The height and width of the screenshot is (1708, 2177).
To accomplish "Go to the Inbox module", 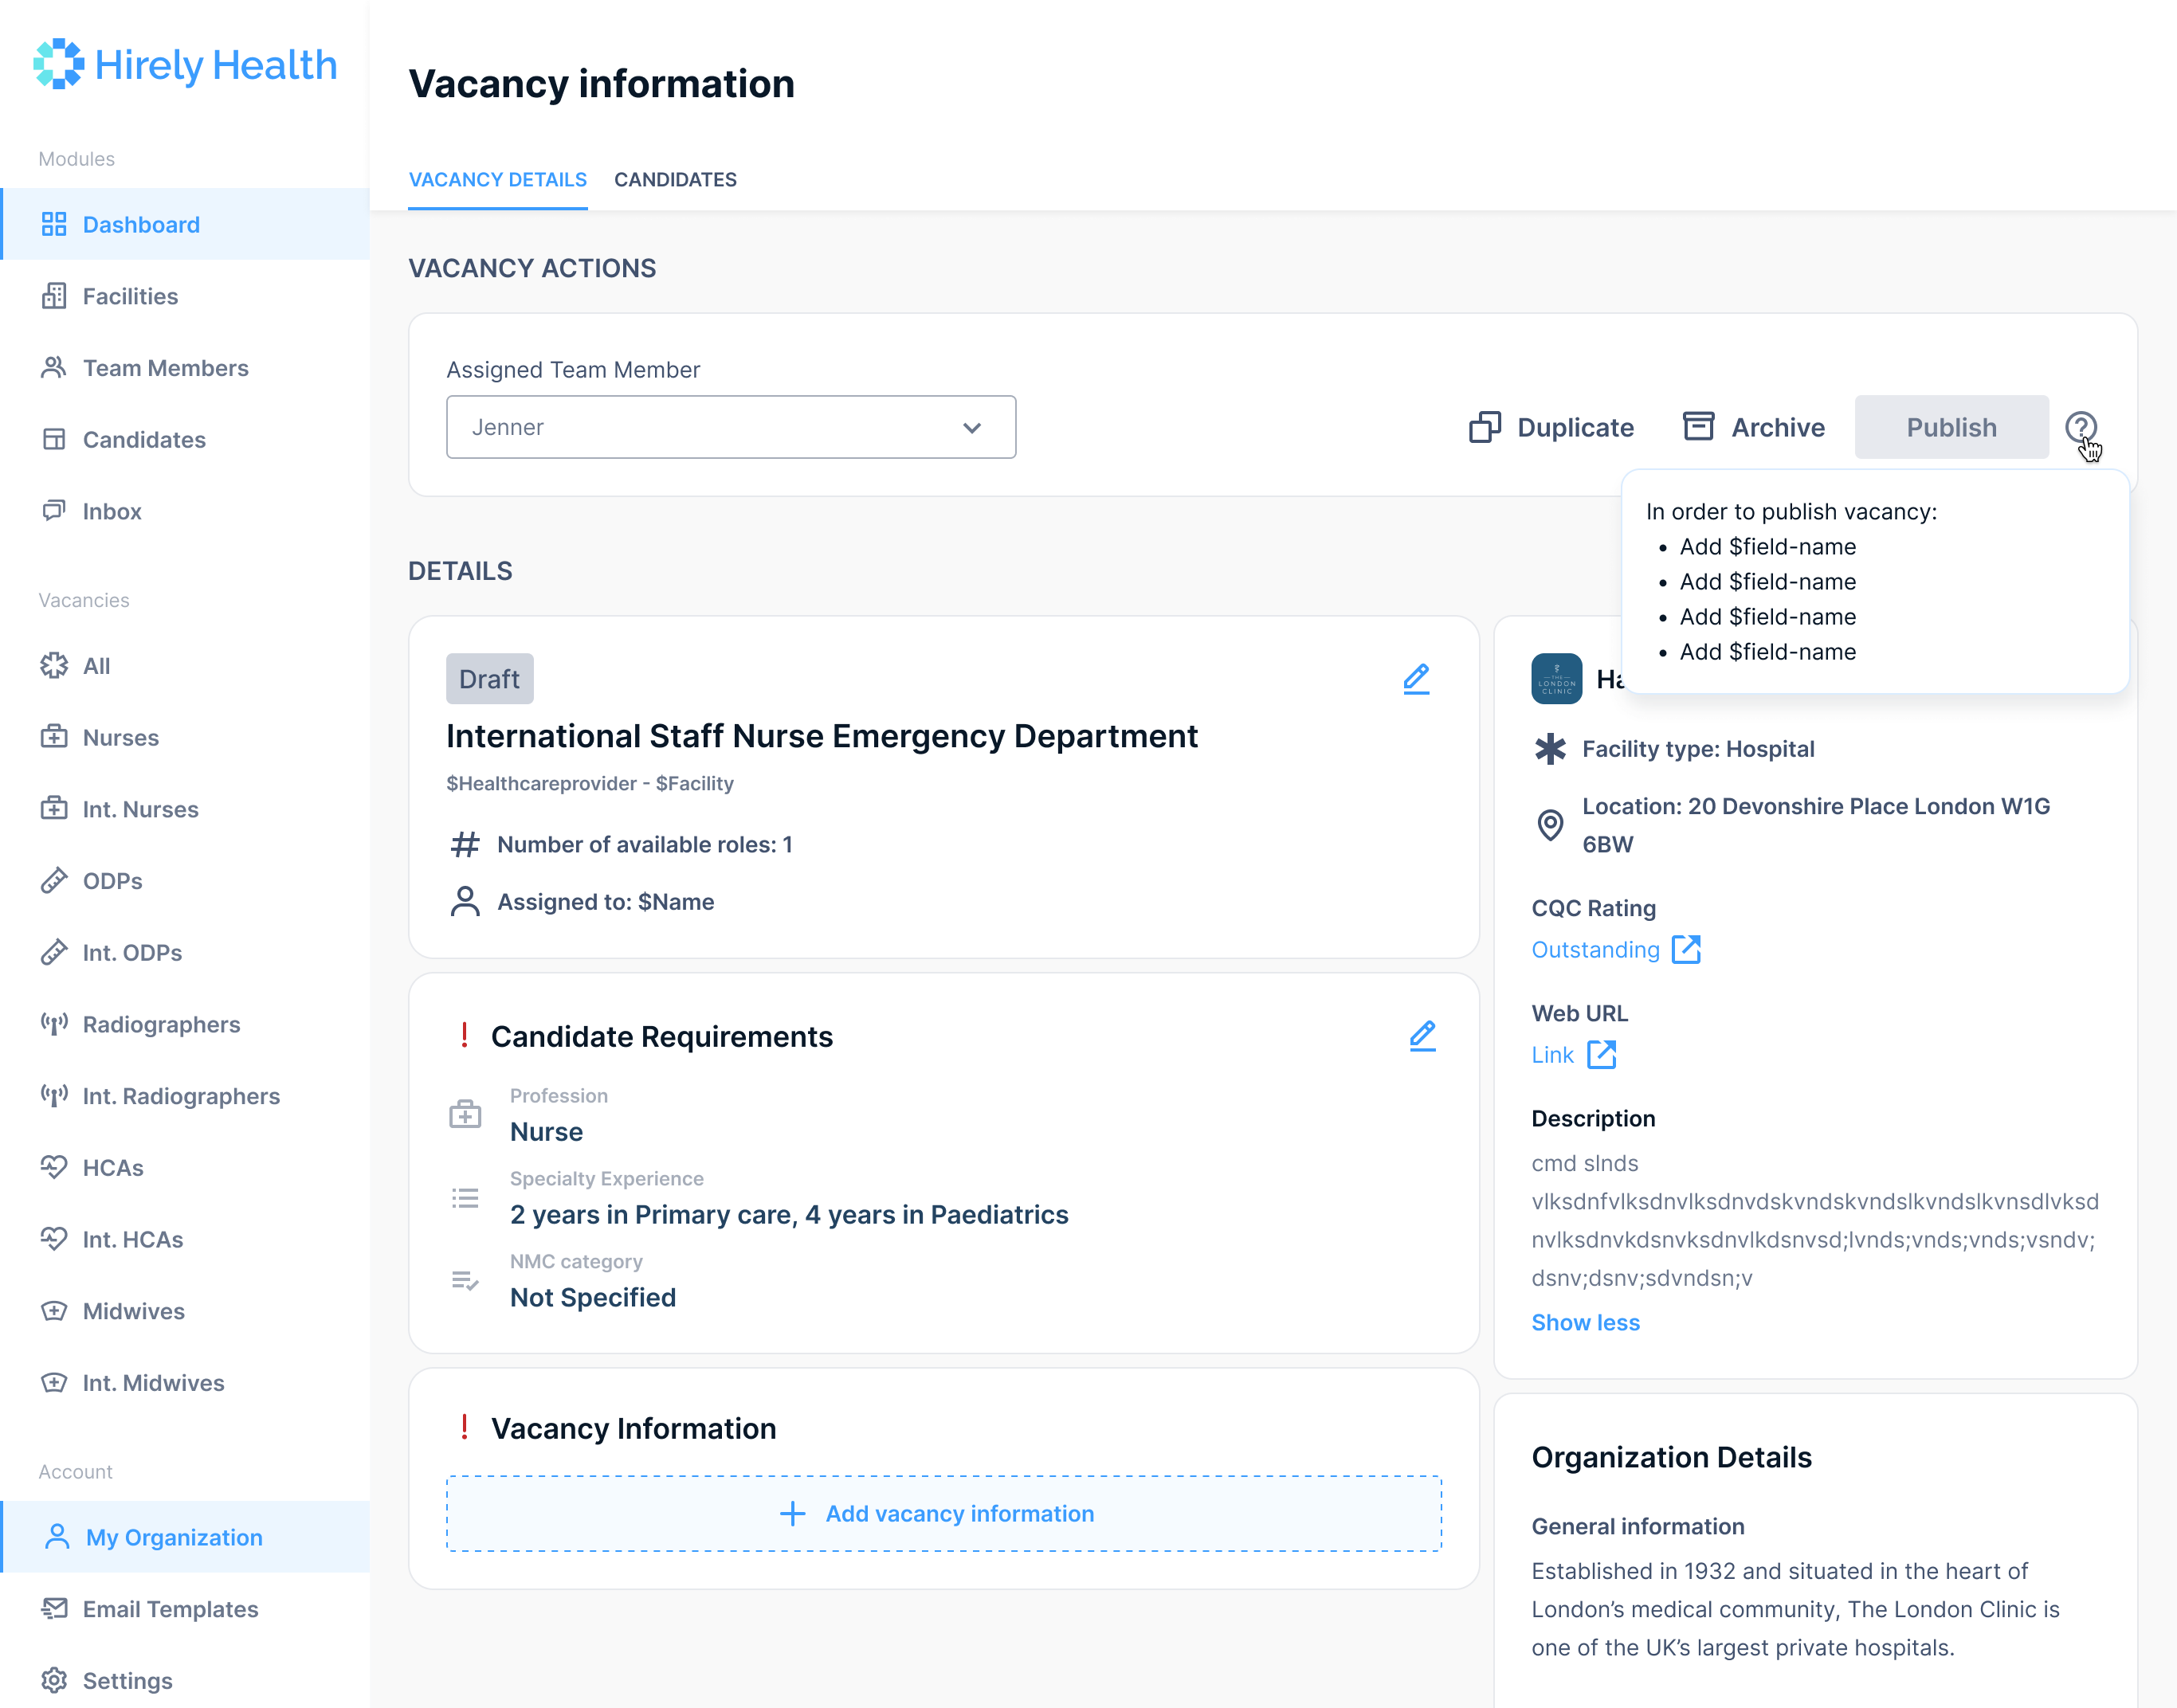I will [112, 511].
